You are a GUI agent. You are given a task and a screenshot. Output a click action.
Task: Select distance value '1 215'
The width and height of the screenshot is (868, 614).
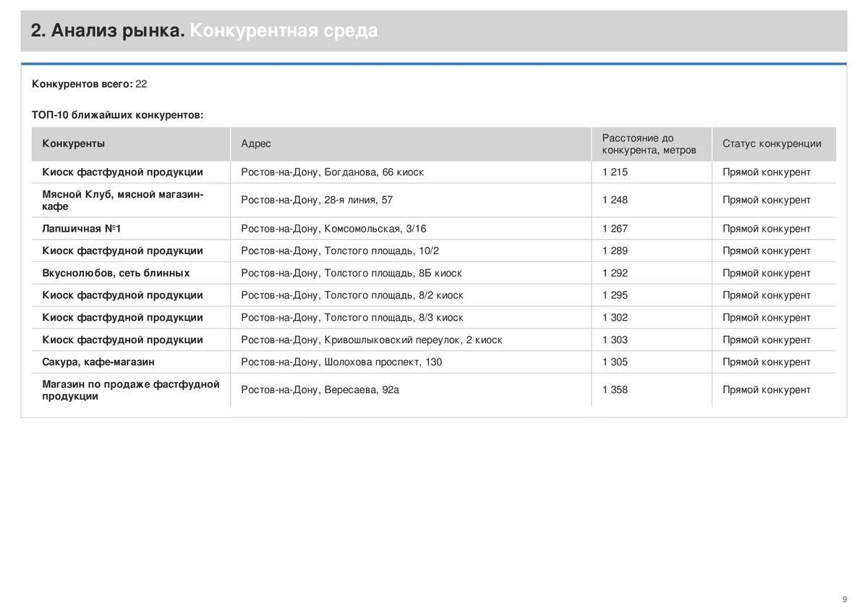coord(615,172)
